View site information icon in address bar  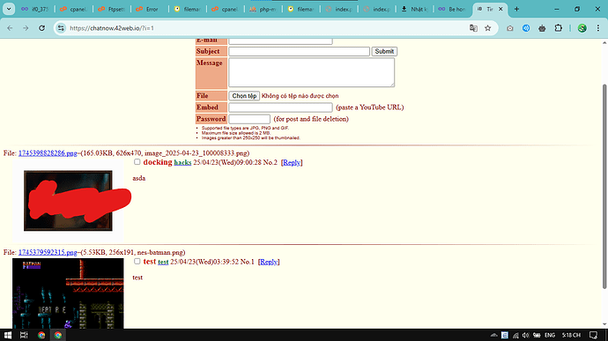pos(61,28)
